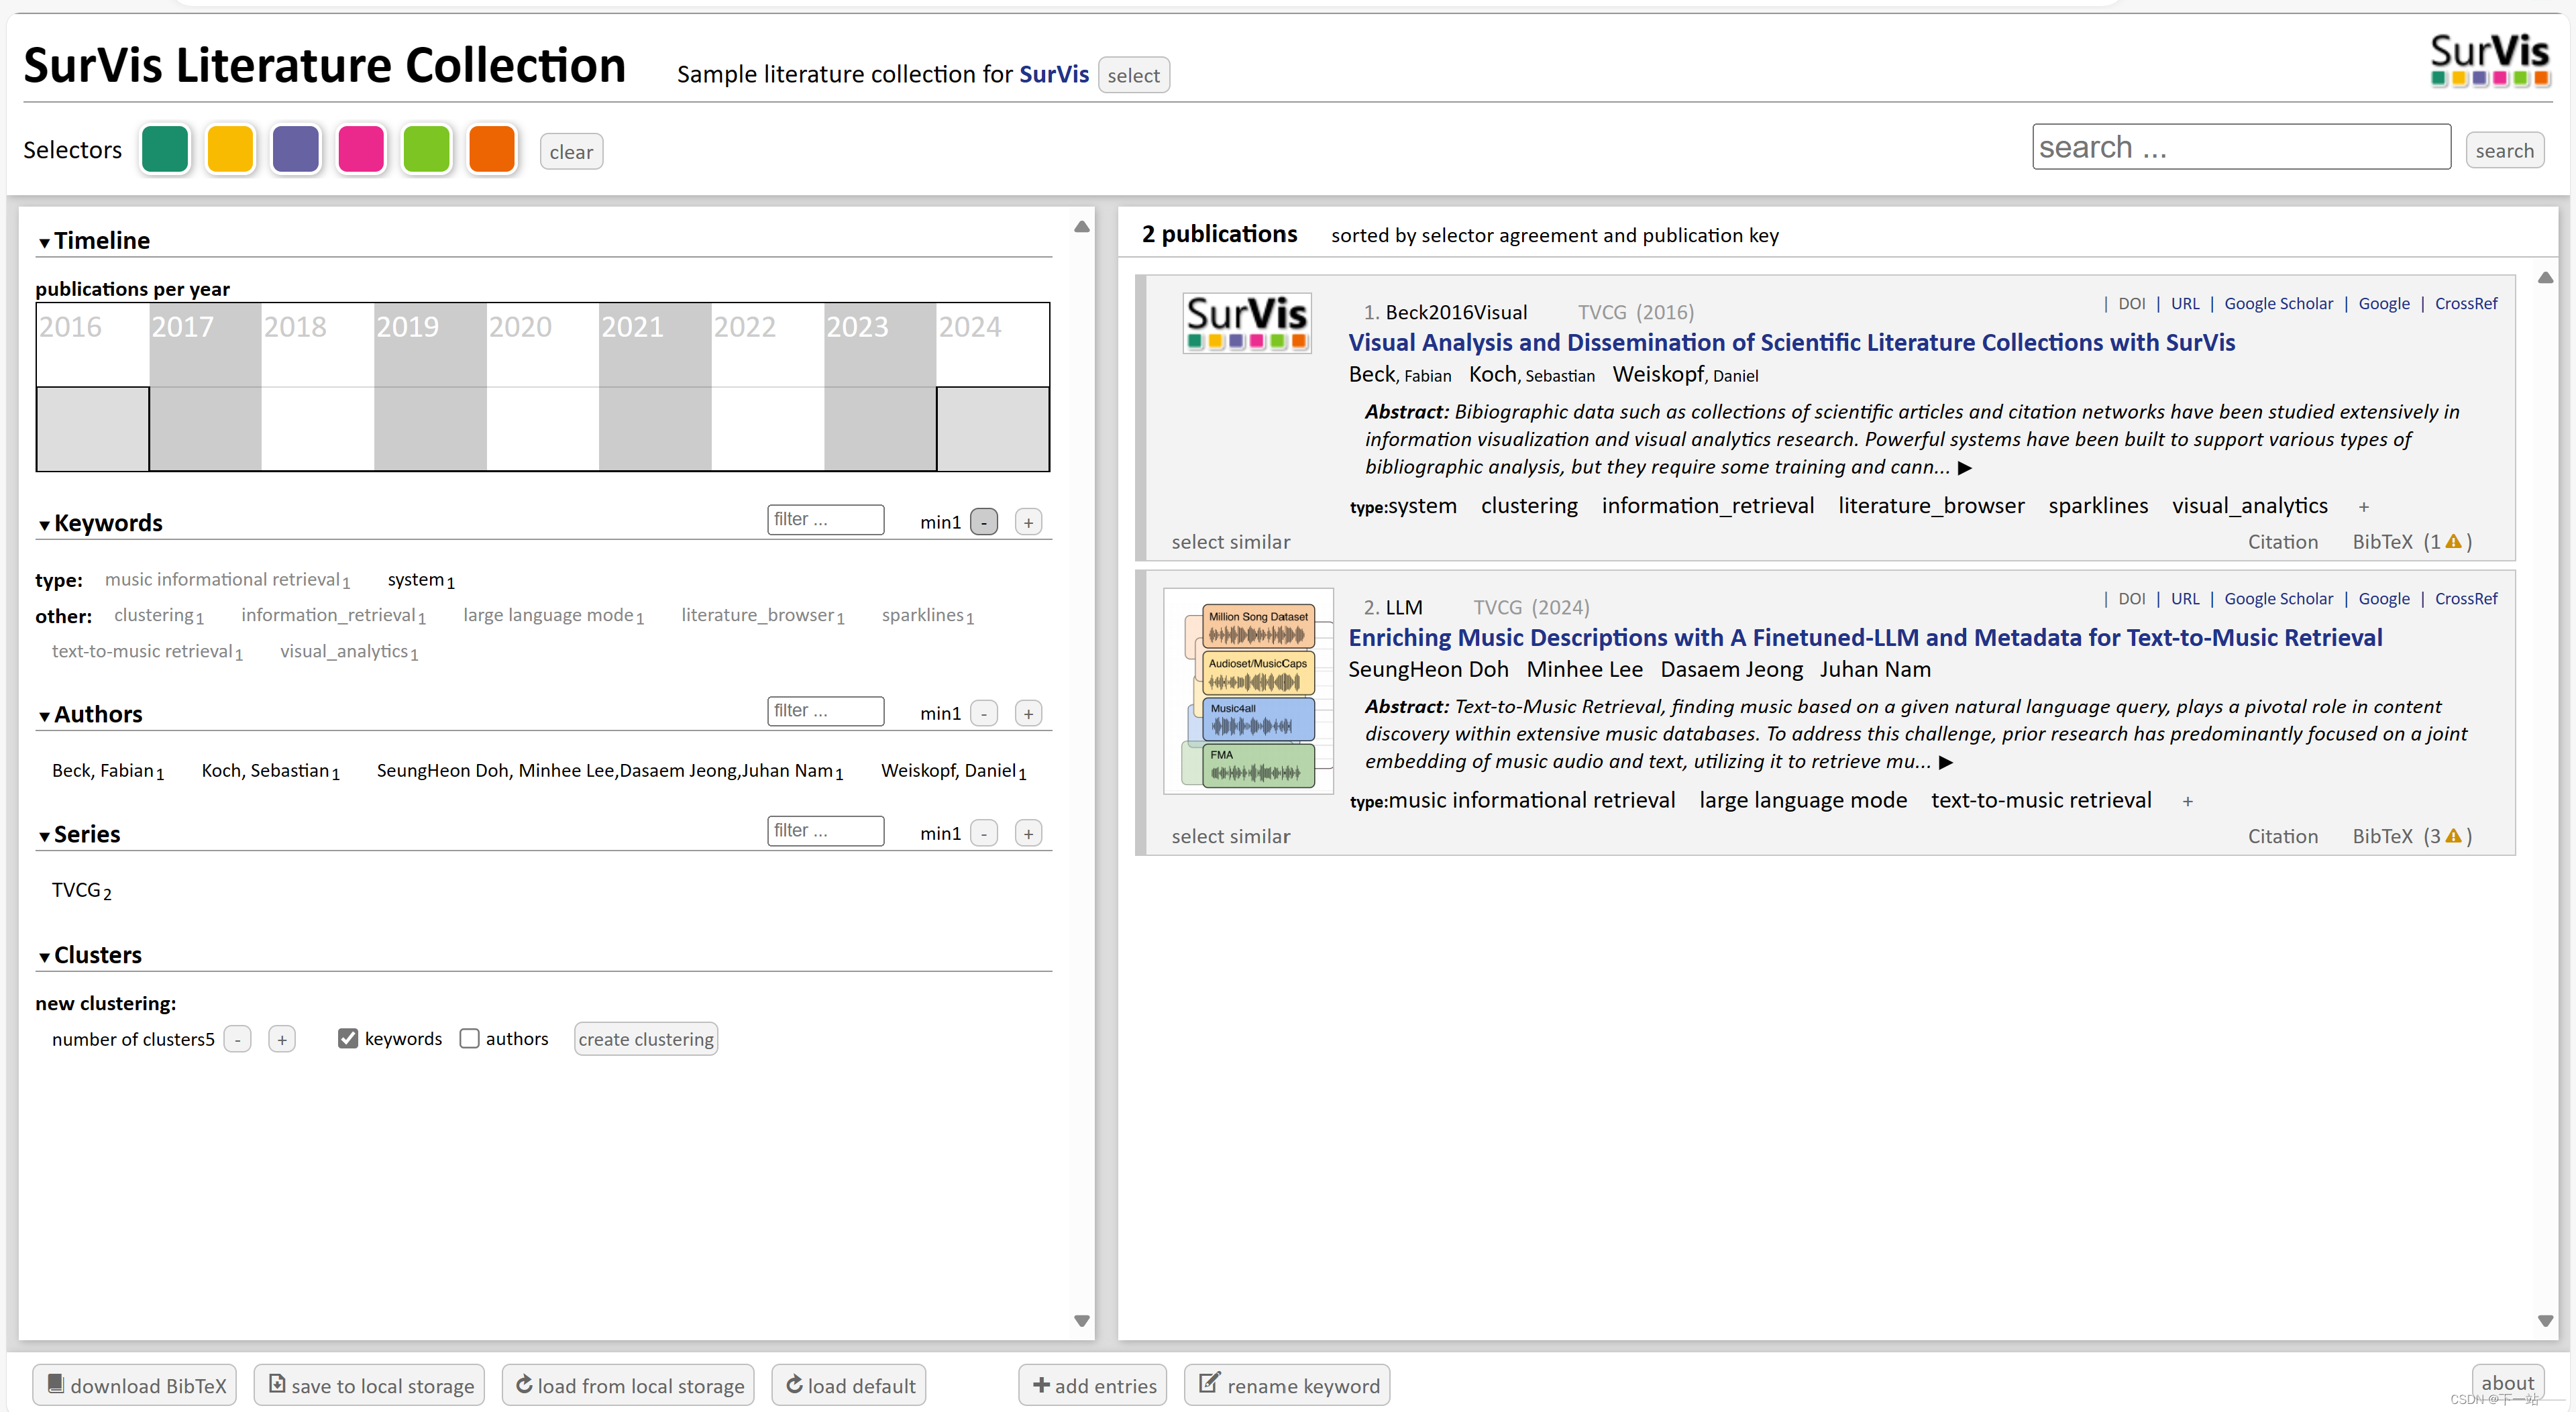Increase number of clusters with plus
The height and width of the screenshot is (1412, 2576).
[282, 1039]
